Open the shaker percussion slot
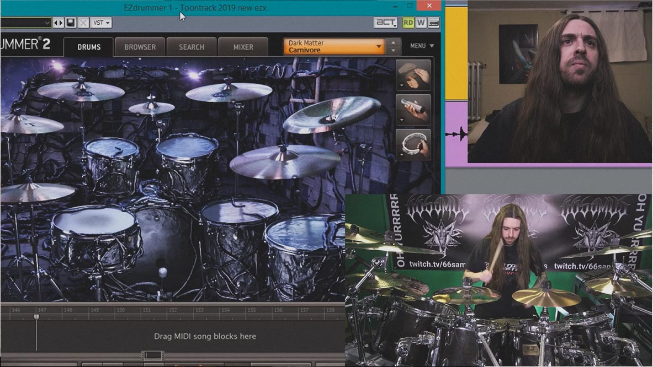 tap(413, 109)
